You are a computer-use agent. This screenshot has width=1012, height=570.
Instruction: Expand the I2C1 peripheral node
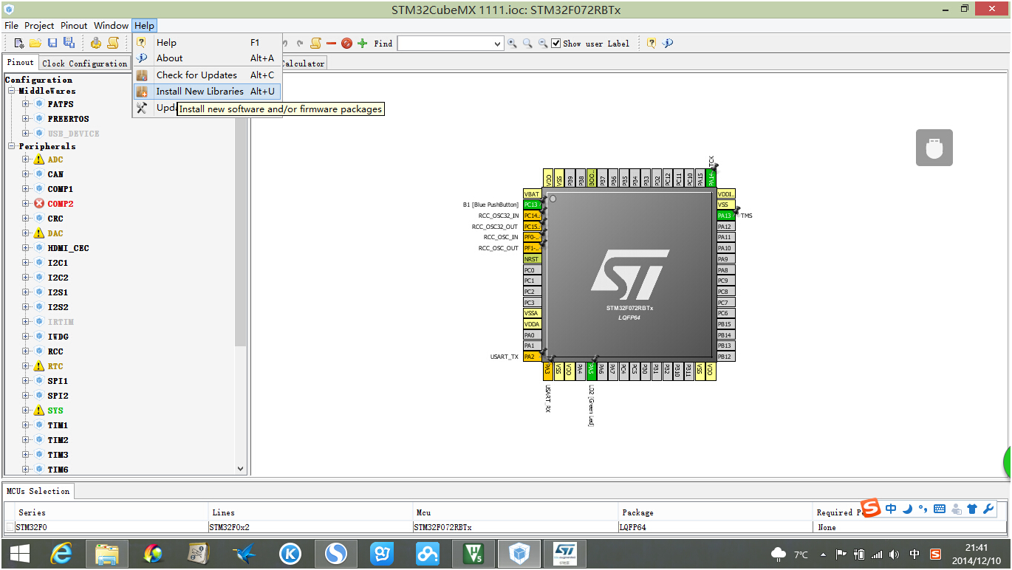coord(26,263)
